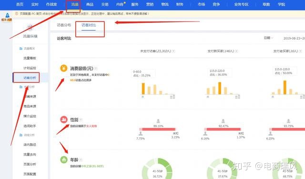Switch to the 营销 navigation tab

[x=150, y=4]
